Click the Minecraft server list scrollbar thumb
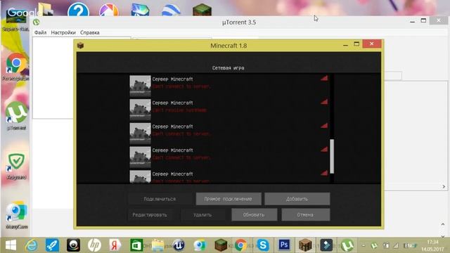The width and height of the screenshot is (450, 253). point(332,156)
